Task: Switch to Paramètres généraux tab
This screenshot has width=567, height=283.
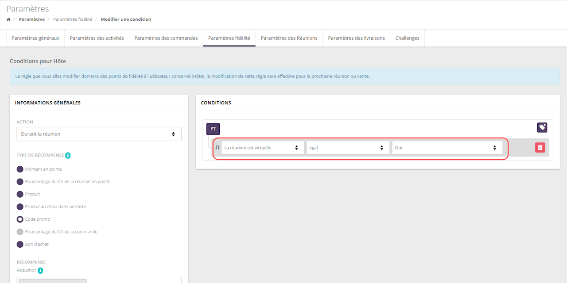Action: [x=35, y=38]
